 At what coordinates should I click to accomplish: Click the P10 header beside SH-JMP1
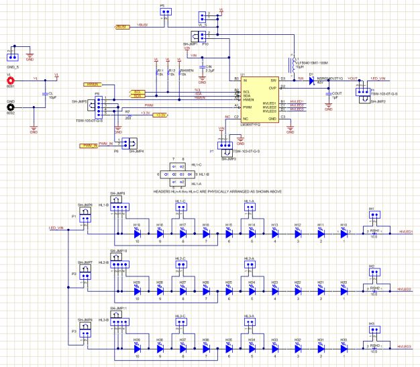click(202, 36)
